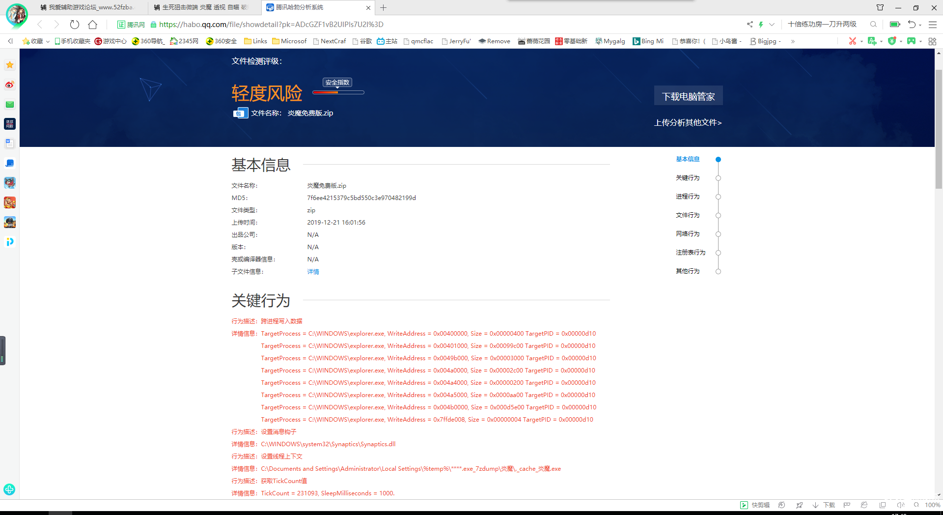Close the 腾讯哈勃分析系统 tab
Viewport: 943px width, 515px height.
[x=368, y=8]
